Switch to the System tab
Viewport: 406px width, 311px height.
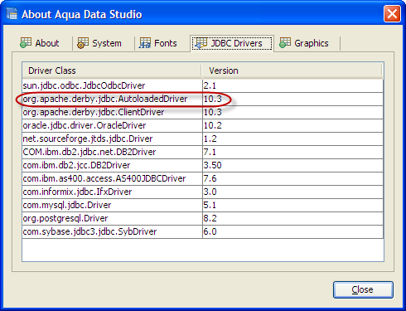pos(99,43)
